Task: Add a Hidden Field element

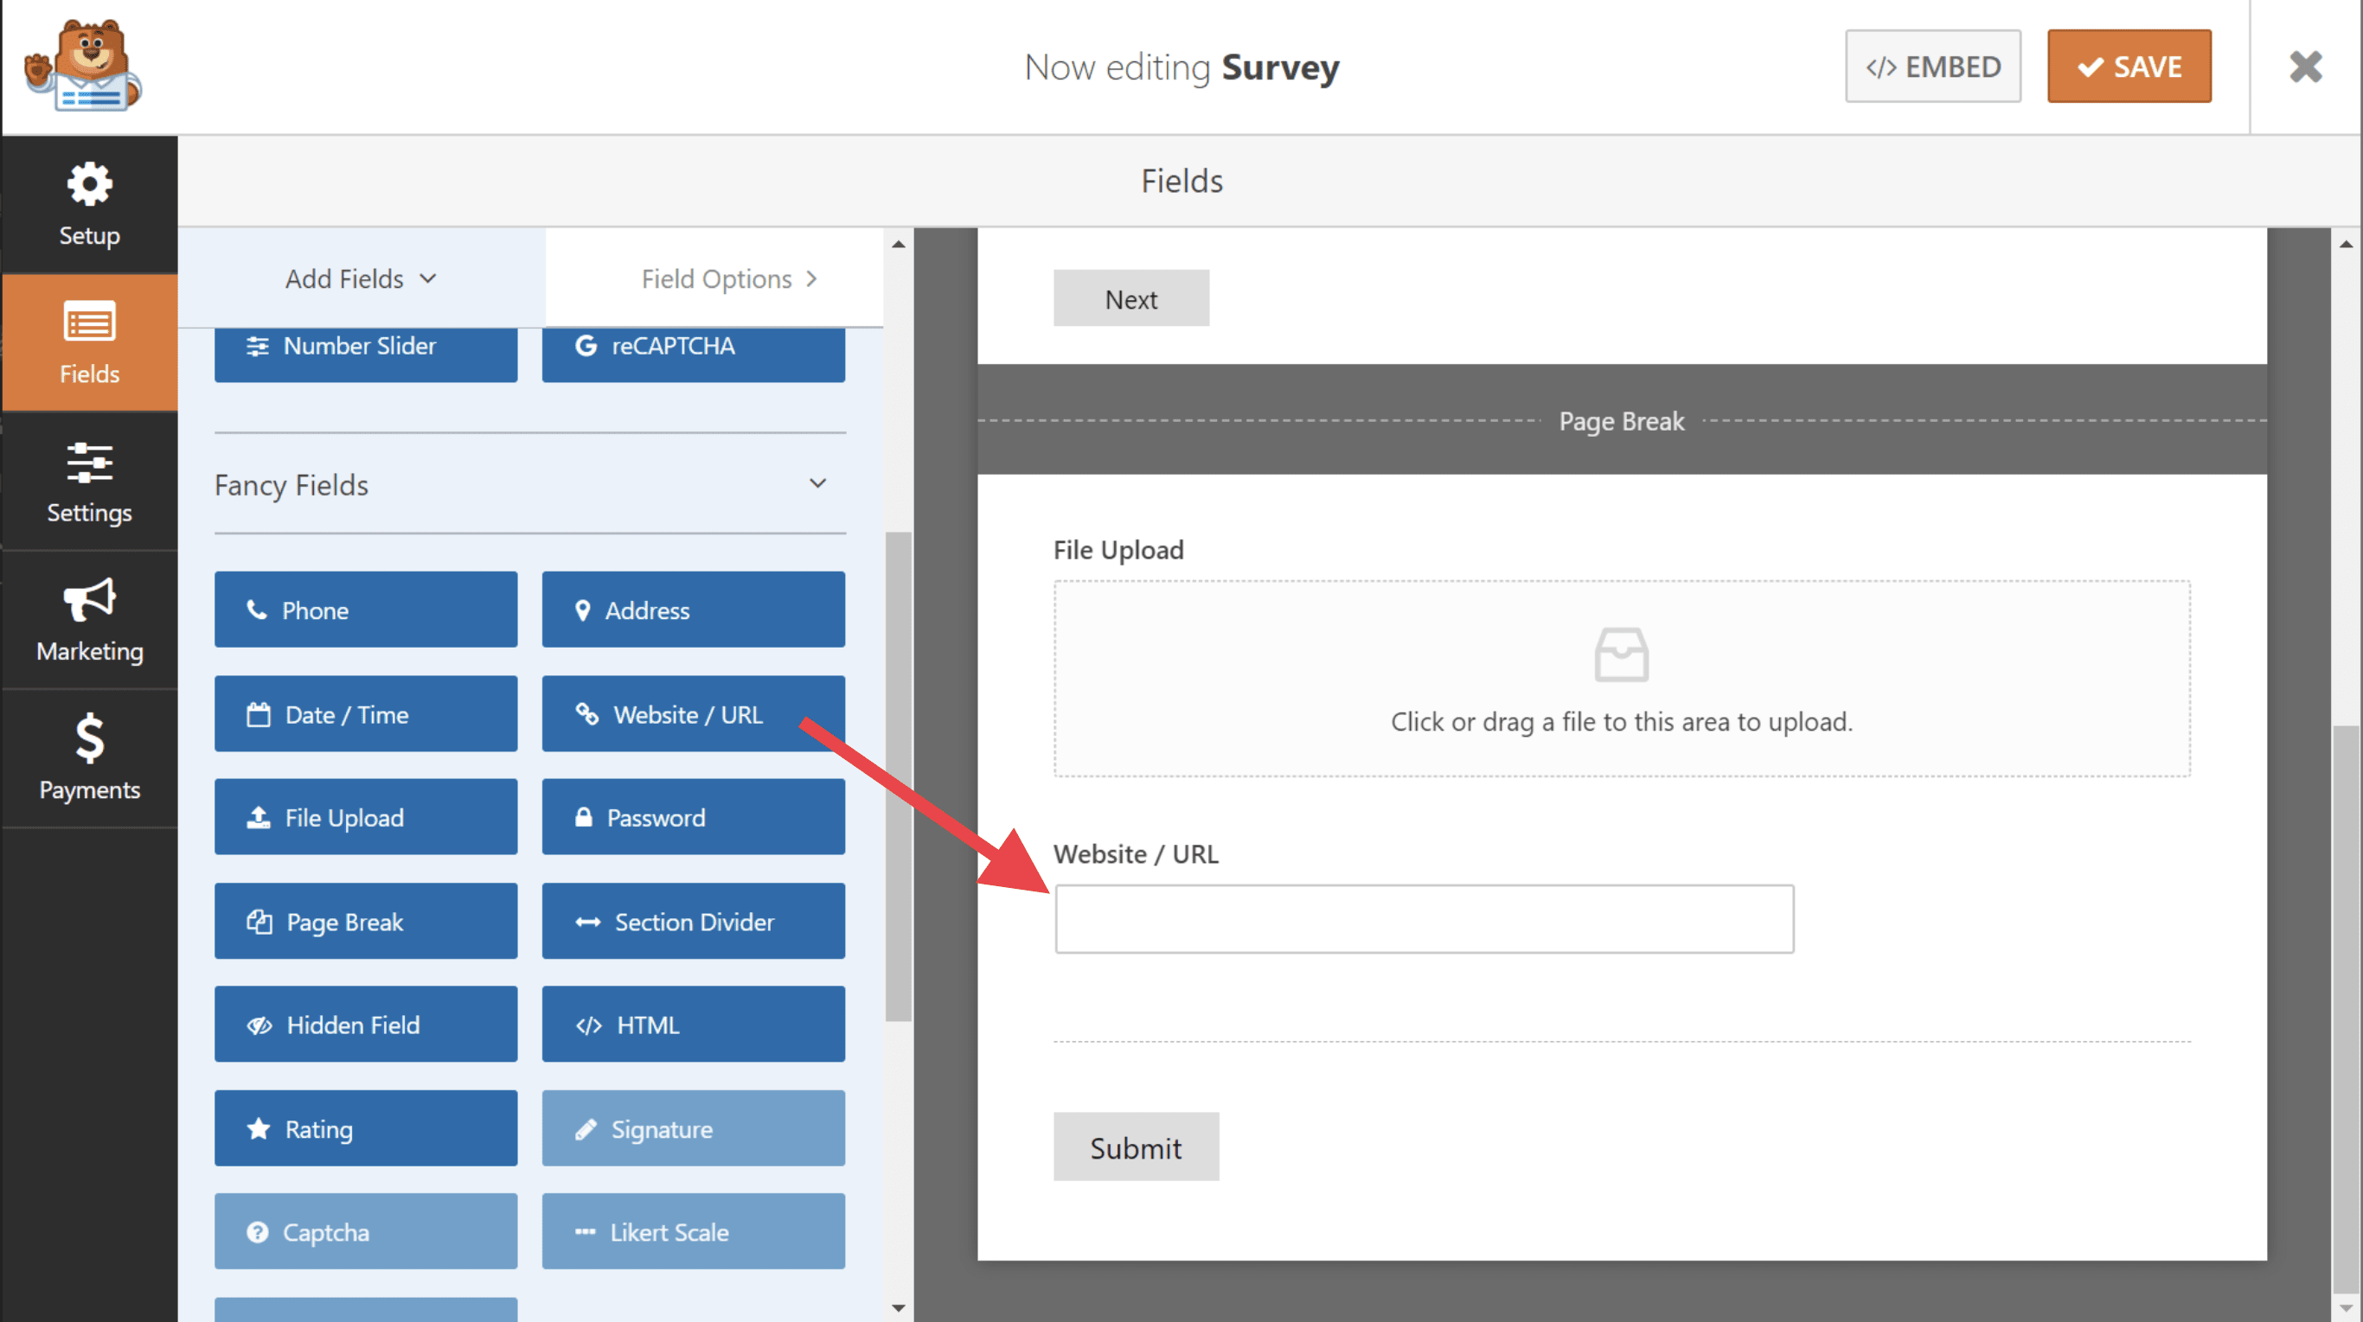Action: (365, 1024)
